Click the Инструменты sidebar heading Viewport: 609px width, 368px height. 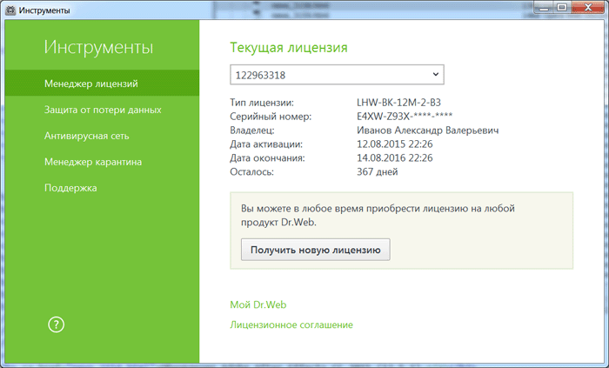[98, 47]
